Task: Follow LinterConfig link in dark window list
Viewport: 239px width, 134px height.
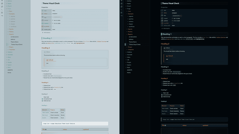Action: [x=177, y=83]
